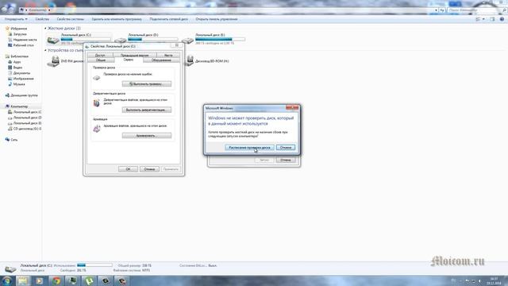Click the disk check icon in properties
The height and width of the screenshot is (286, 508).
[x=97, y=78]
